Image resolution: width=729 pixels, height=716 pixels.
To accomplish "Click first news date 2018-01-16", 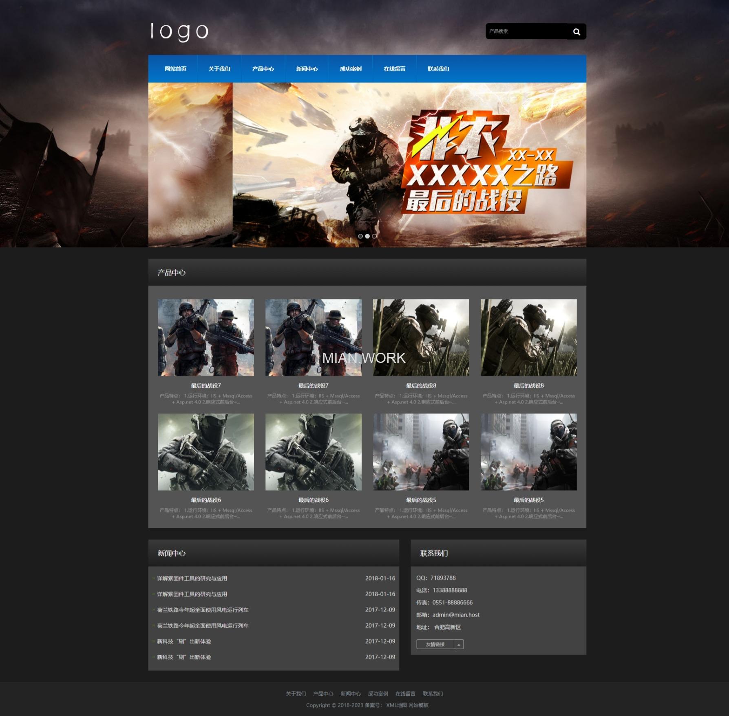I will [x=380, y=578].
